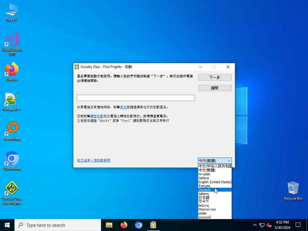Select the Recycle Bin desktop icon

293,191
